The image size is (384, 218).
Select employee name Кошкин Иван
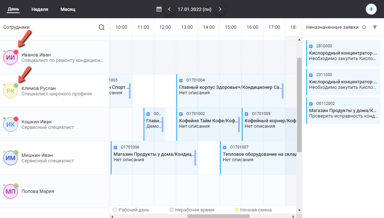tap(36, 122)
